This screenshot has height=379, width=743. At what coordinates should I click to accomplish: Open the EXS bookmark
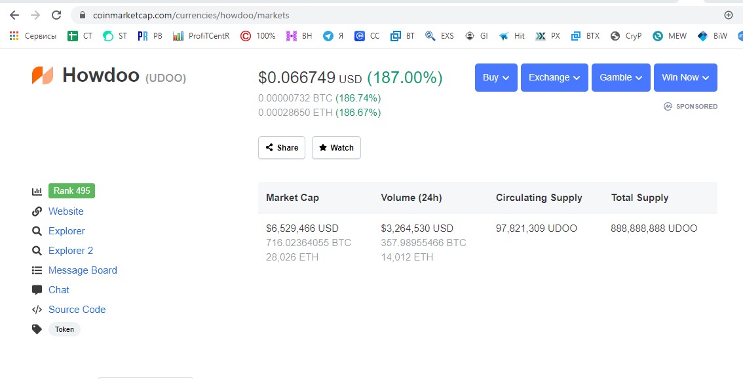pos(439,35)
